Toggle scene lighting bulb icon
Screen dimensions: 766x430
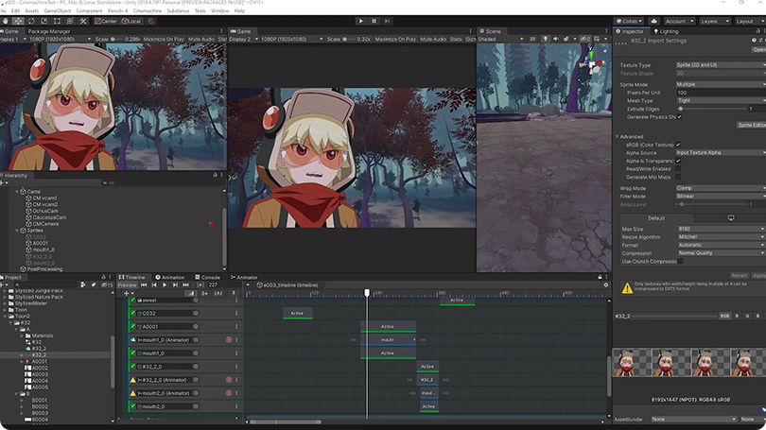click(x=546, y=39)
